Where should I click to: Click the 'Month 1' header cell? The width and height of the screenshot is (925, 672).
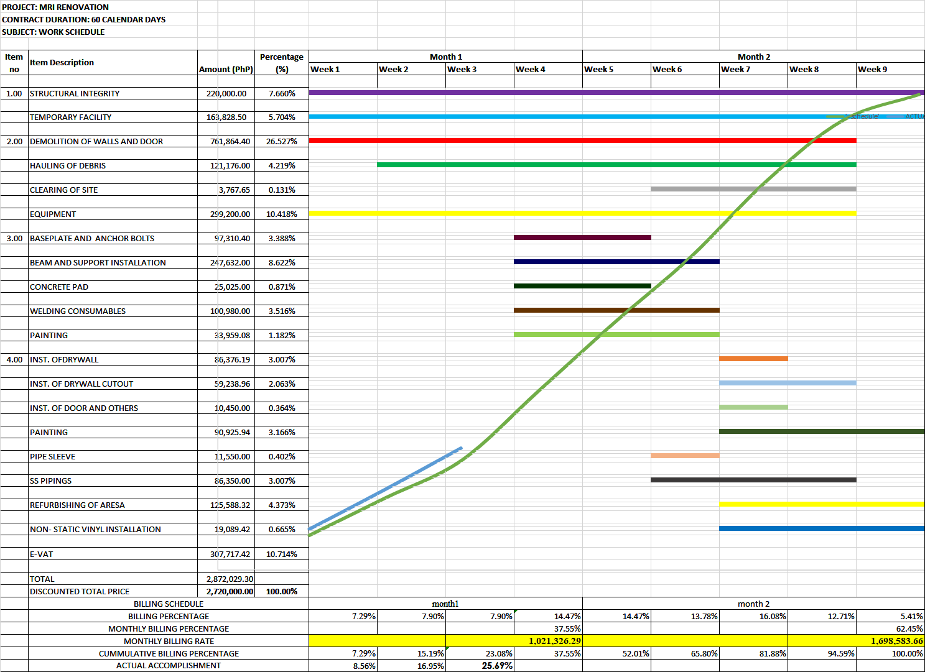446,57
